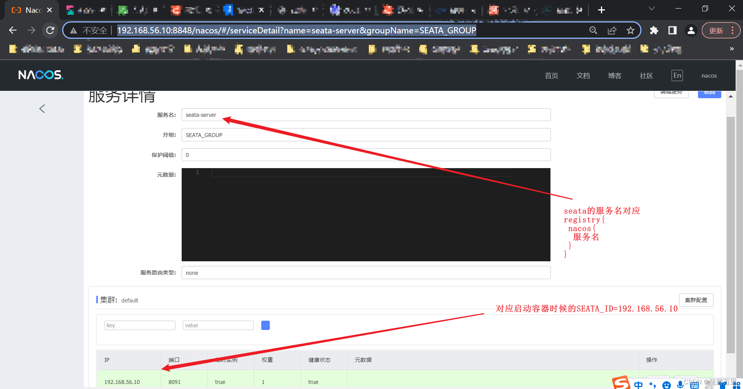Open a new browser tab with plus
Screen dimensions: 743x389
click(x=601, y=10)
